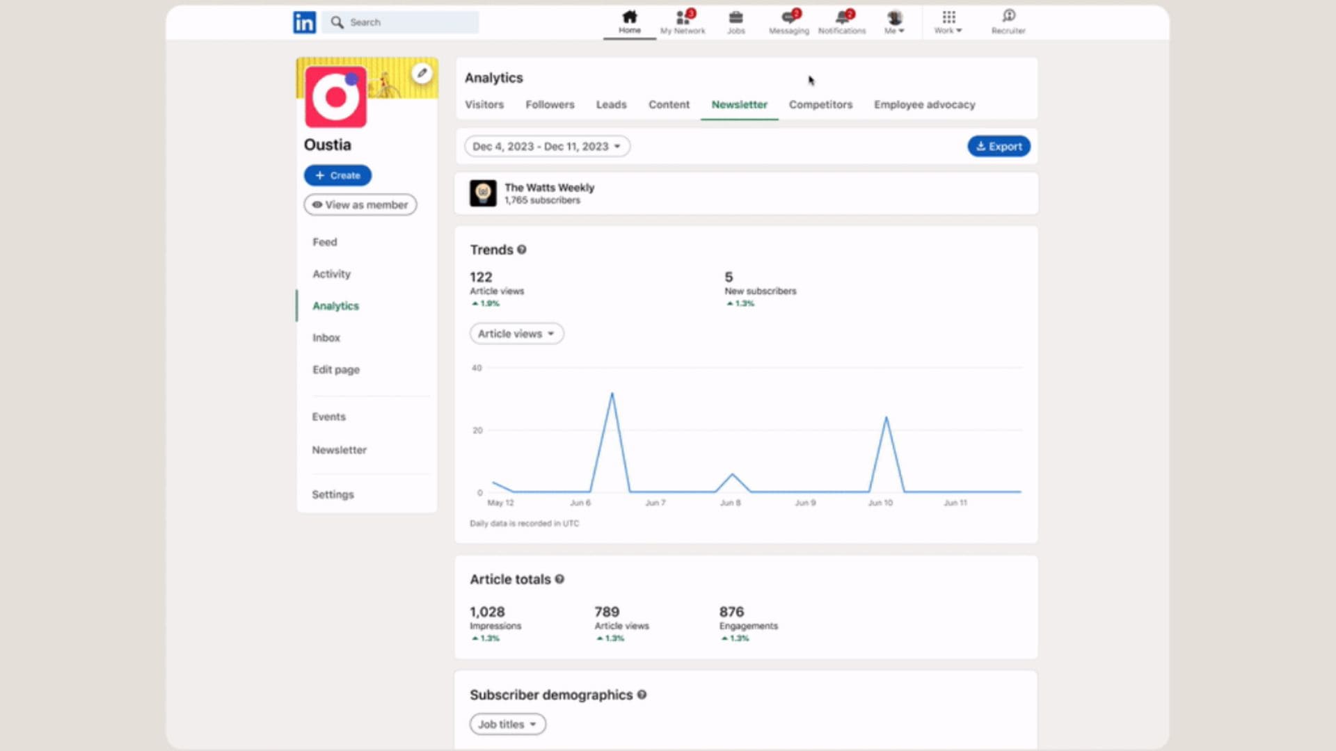Open the Job titles dropdown
The width and height of the screenshot is (1336, 751).
tap(507, 725)
